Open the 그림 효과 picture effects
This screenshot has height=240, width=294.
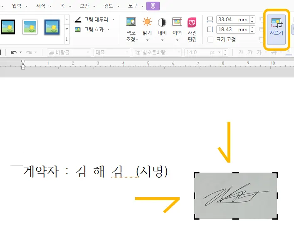(89, 30)
